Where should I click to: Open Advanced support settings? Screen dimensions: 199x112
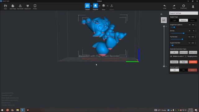[174, 62]
